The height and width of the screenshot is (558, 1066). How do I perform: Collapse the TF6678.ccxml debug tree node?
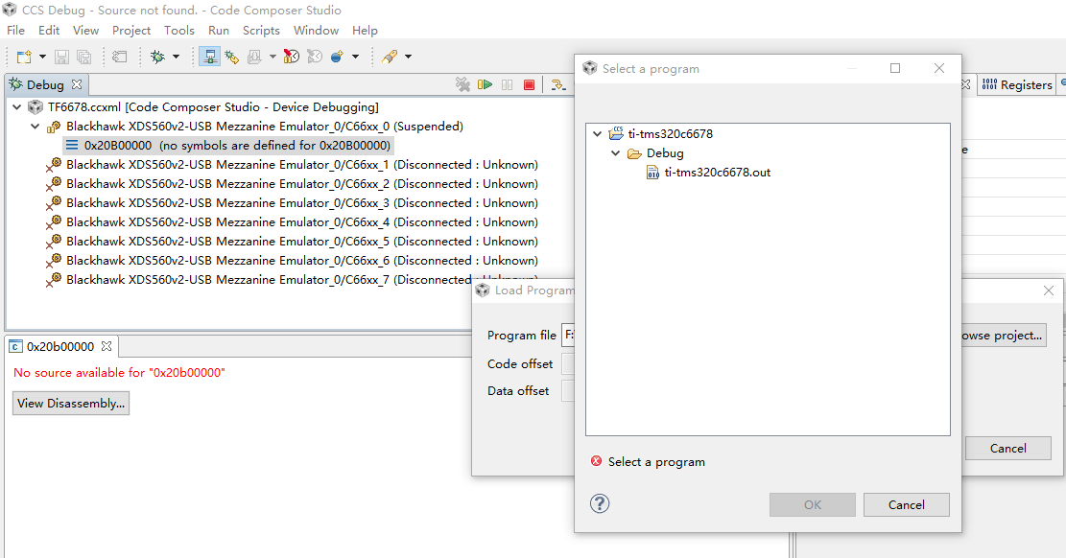(x=17, y=107)
